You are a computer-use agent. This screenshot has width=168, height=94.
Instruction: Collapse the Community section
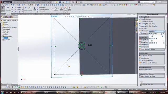click(164, 54)
